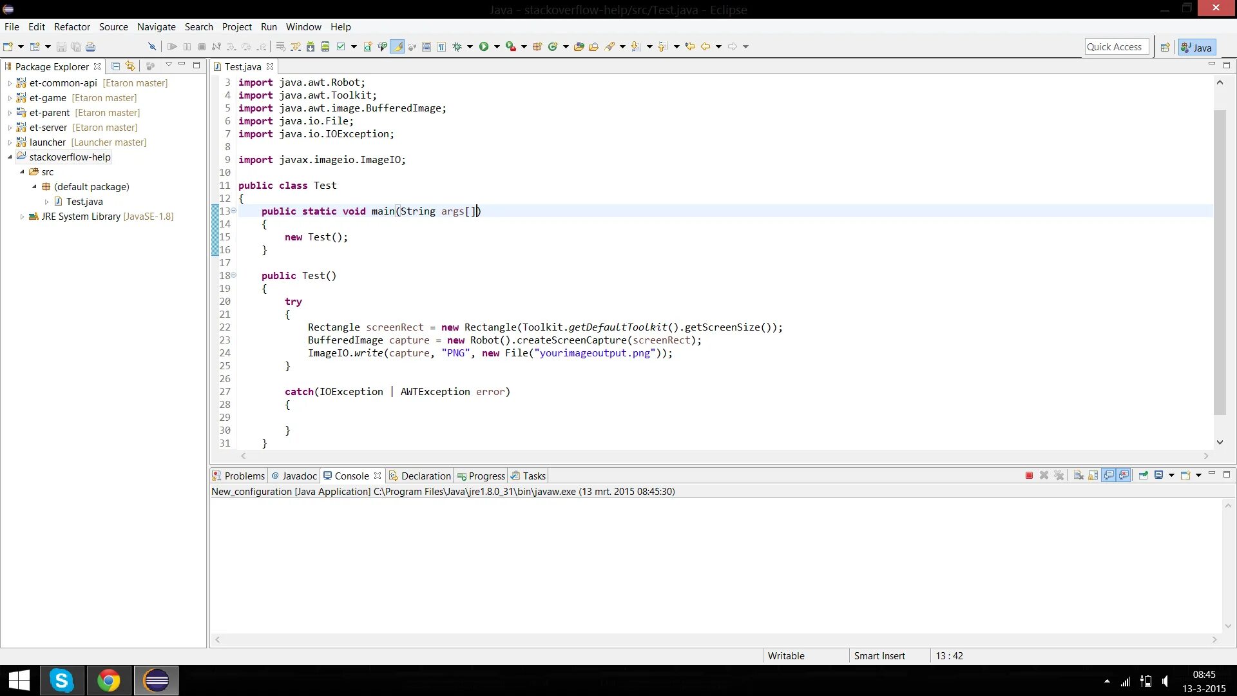Screen dimensions: 1237x696
Task: Open the Refactor menu
Action: (72, 26)
